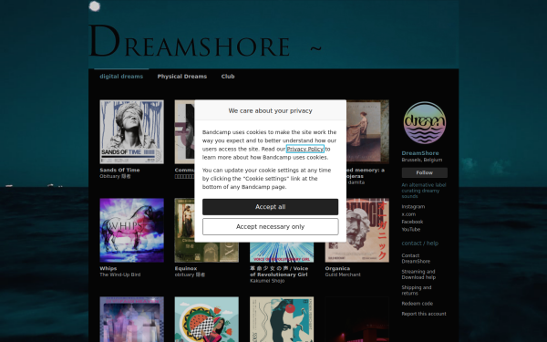This screenshot has width=547, height=342.
Task: Click the Sands Of Time title link
Action: [119, 170]
